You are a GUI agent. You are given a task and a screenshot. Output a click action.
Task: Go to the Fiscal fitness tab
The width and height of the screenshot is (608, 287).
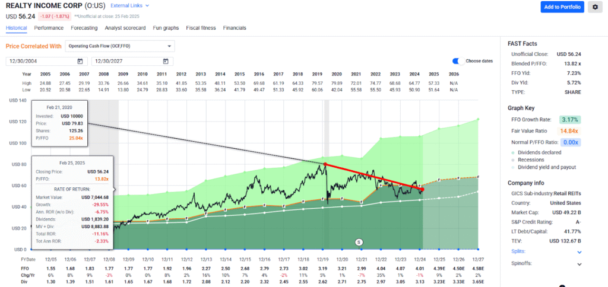[201, 28]
